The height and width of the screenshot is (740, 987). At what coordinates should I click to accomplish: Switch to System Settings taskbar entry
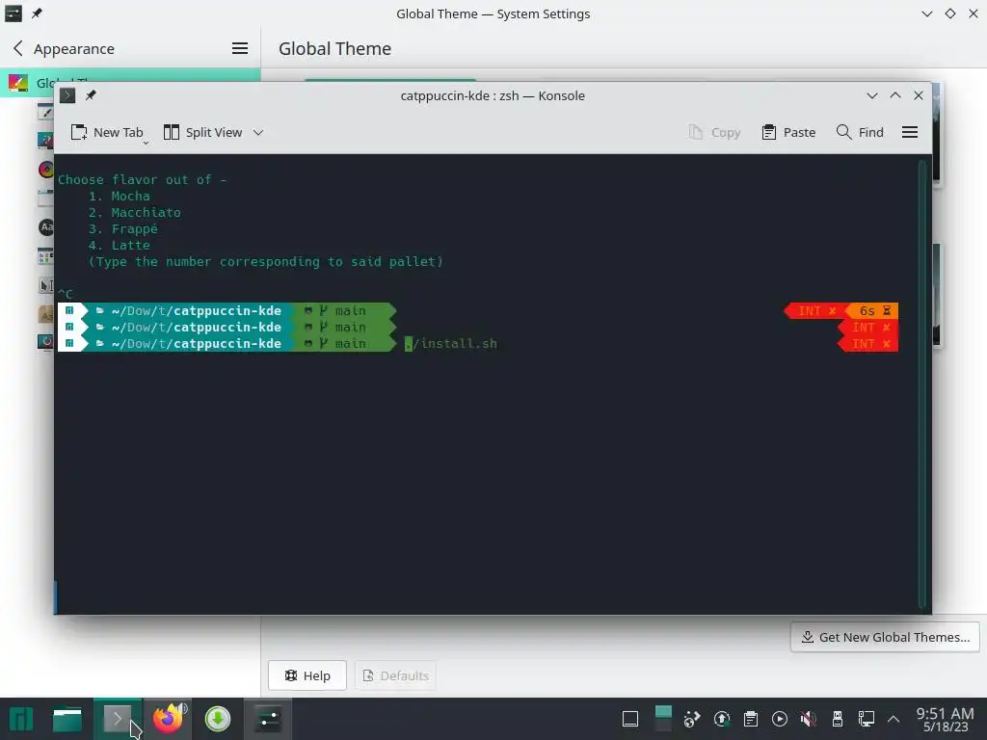(268, 719)
